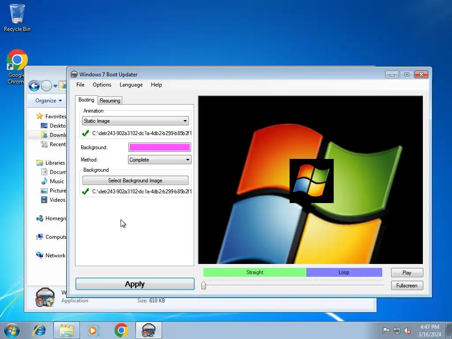Viewport: 452px width, 339px height.
Task: Launch Internet Explorer from the taskbar
Action: tap(40, 330)
